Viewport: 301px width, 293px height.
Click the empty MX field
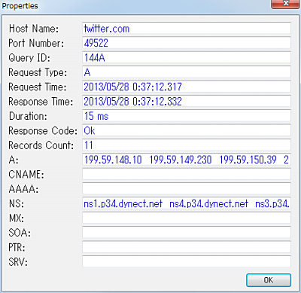(x=187, y=218)
